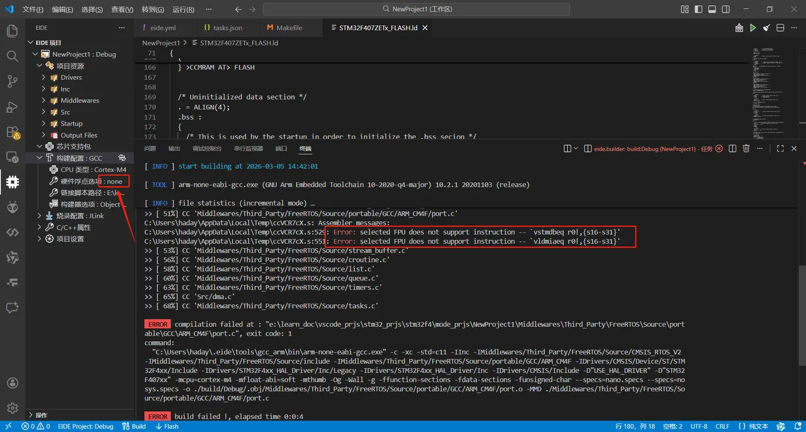Click the Run play icon in editor toolbar
This screenshot has width=806, height=432.
pos(752,28)
